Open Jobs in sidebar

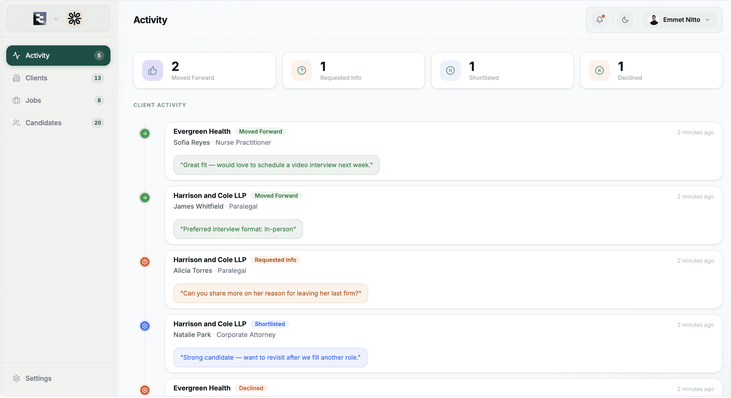tap(58, 100)
